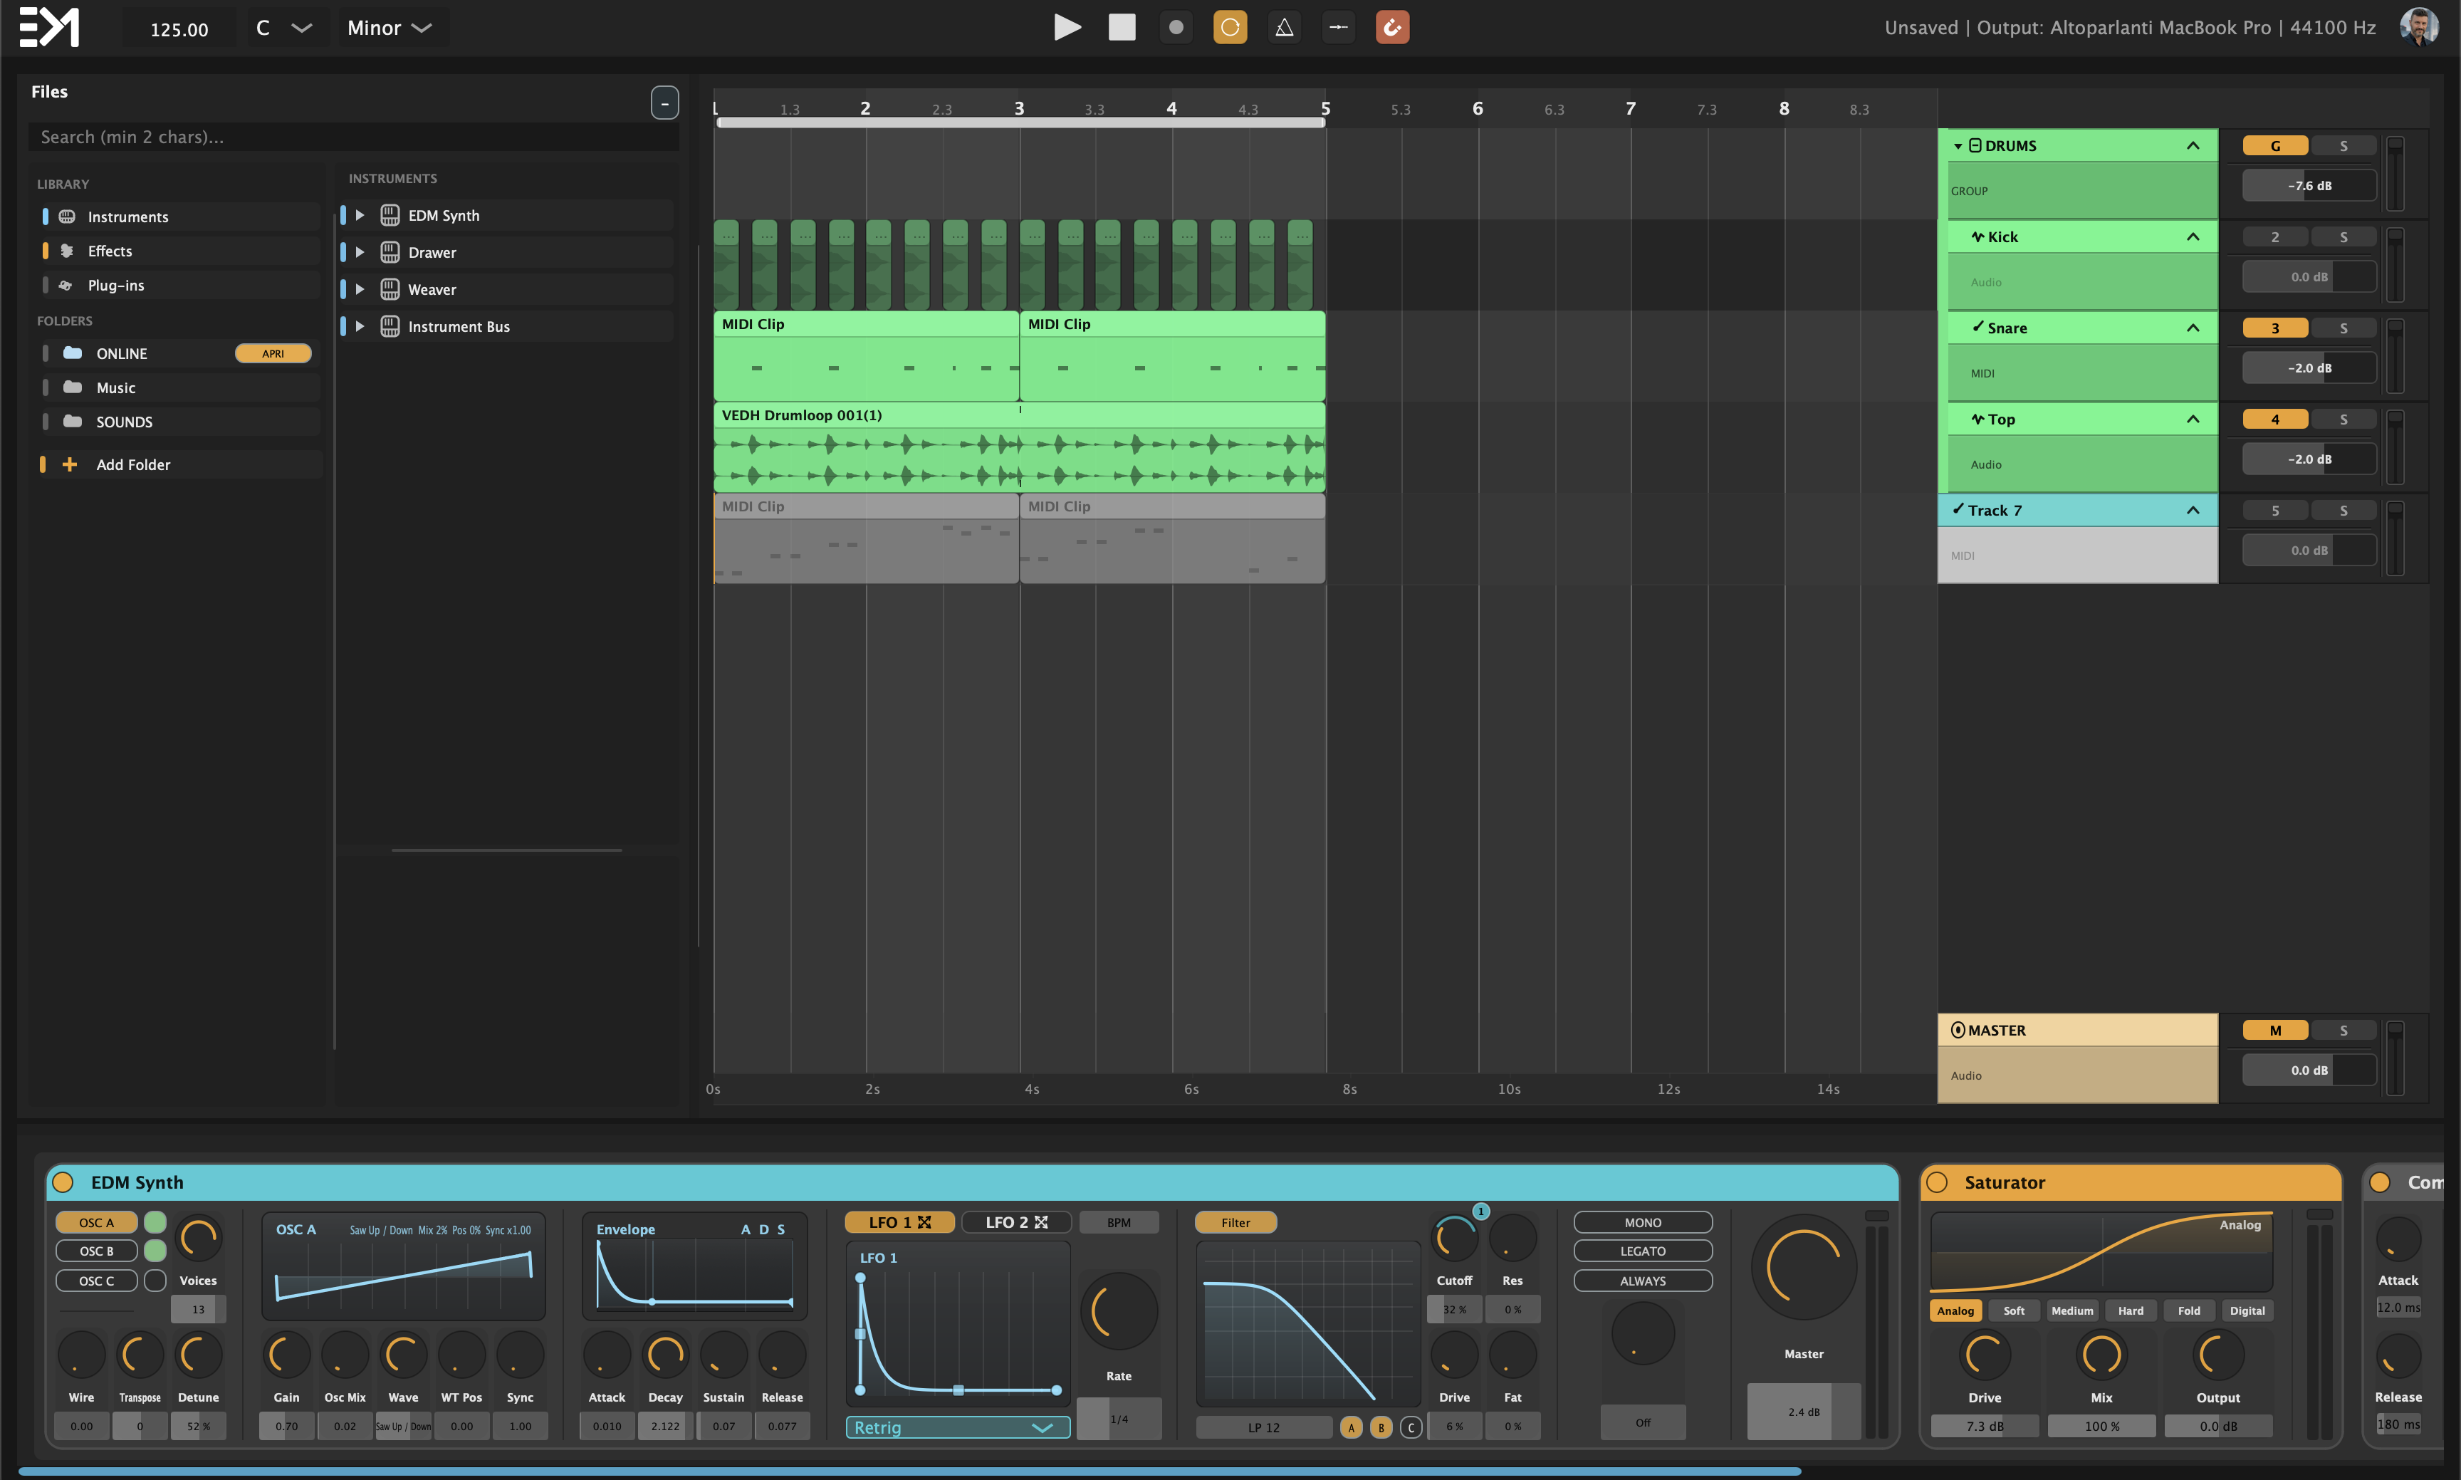The width and height of the screenshot is (2461, 1480).
Task: Click the 125.00 tempo field
Action: 179,29
